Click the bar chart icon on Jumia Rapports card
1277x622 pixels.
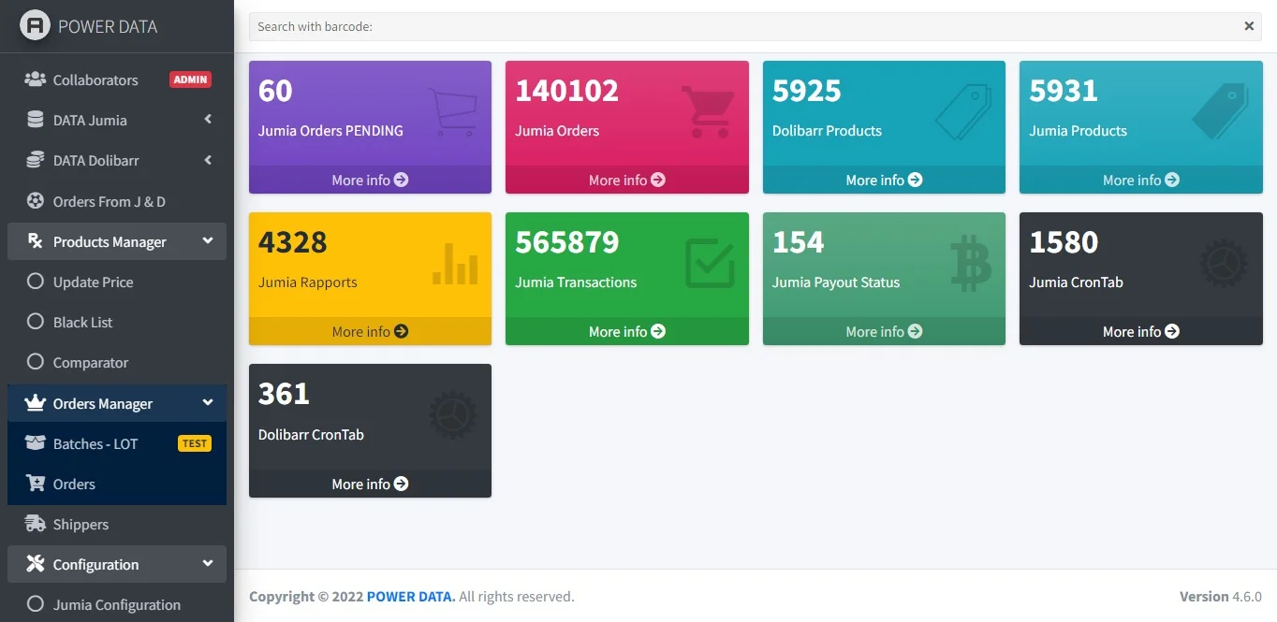(x=455, y=264)
